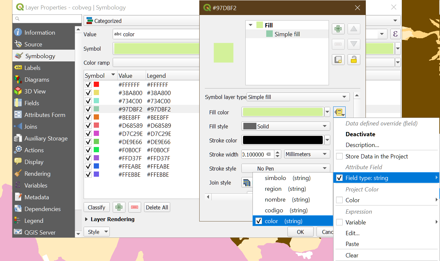Click the black Stroke color swatch

pyautogui.click(x=282, y=140)
